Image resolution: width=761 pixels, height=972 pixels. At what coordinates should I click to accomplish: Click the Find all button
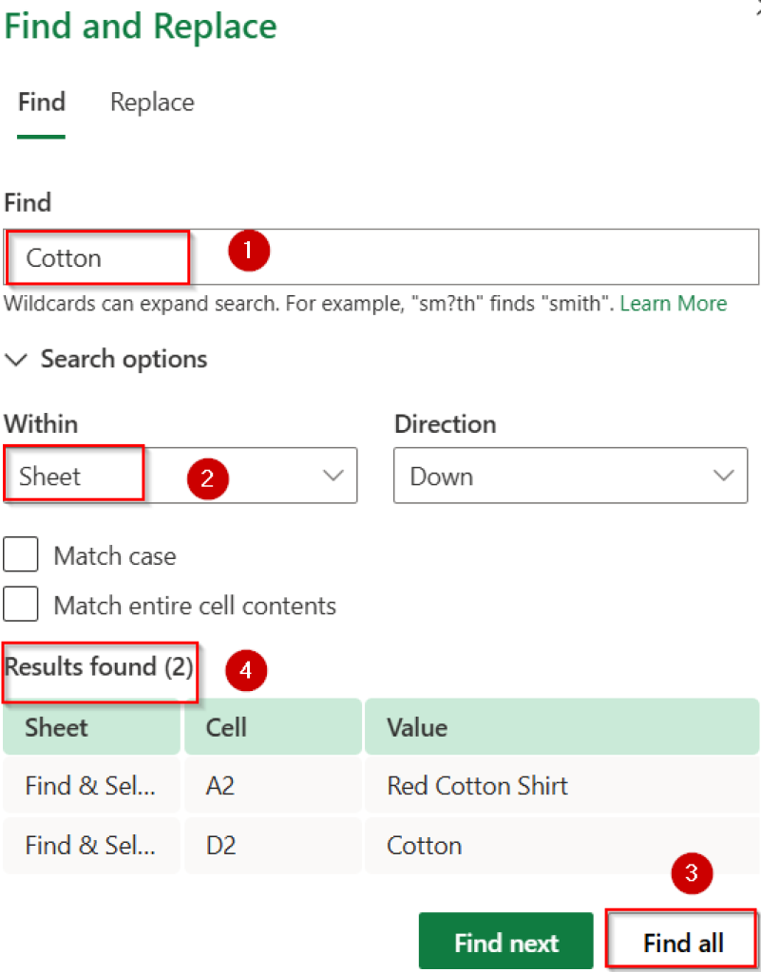pos(680,941)
